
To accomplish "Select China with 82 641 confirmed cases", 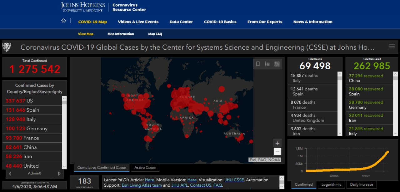I will [x=32, y=147].
